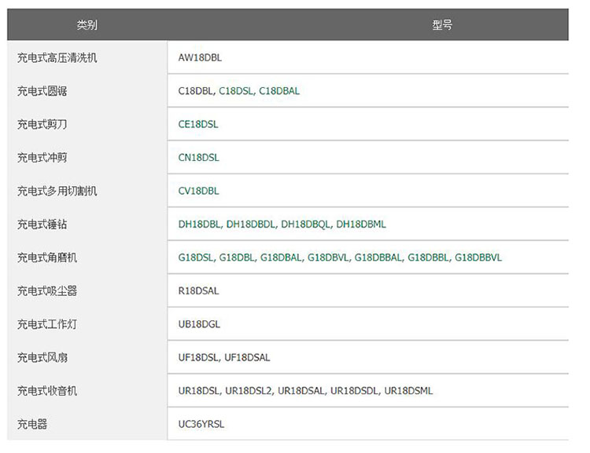Click the G18DBBL model link
590x453 pixels.
tap(428, 258)
